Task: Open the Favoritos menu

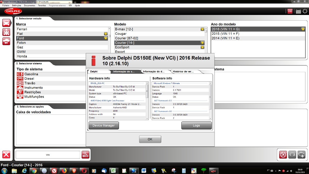Action: pyautogui.click(x=42, y=5)
